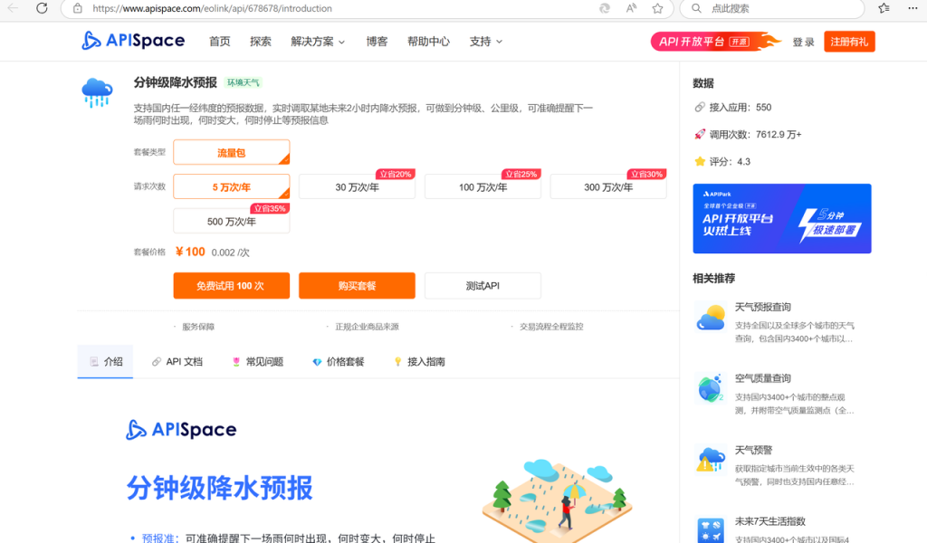Select the 100 万次/年 option

click(x=483, y=186)
